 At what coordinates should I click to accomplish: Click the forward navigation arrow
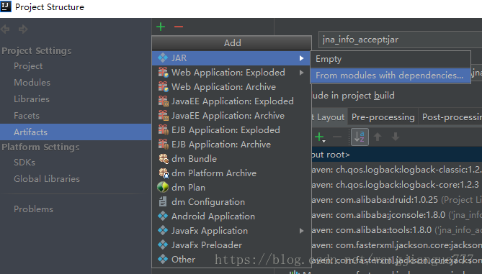pyautogui.click(x=23, y=29)
